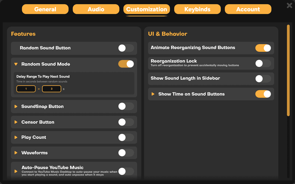
Task: View the Account tab
Action: [x=248, y=9]
